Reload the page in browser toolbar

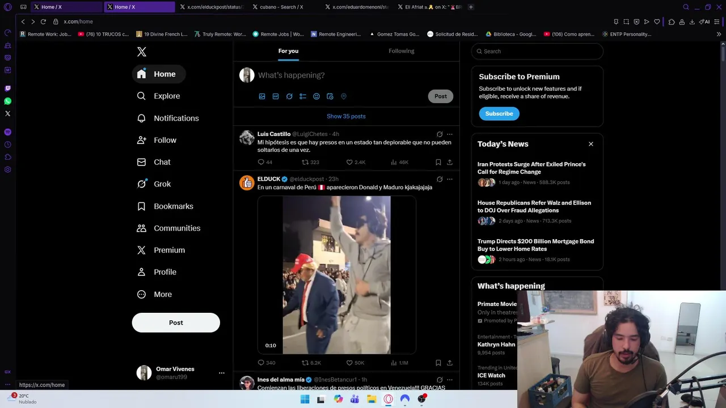tap(43, 22)
